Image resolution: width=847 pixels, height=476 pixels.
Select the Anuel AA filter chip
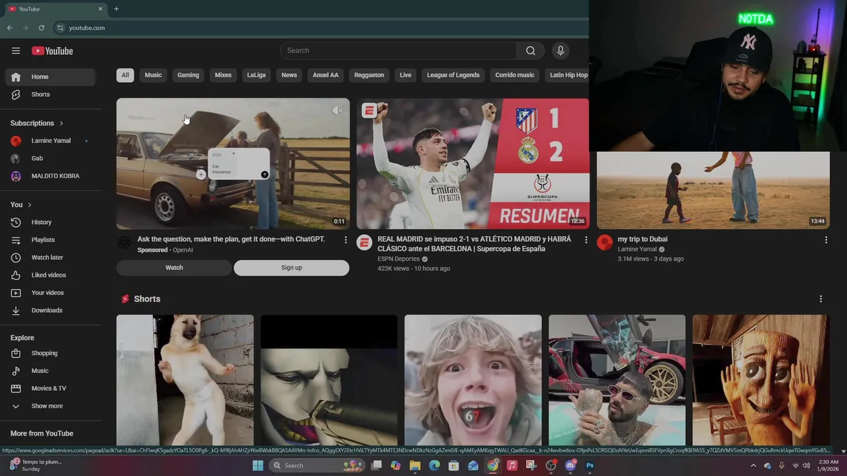coord(326,75)
